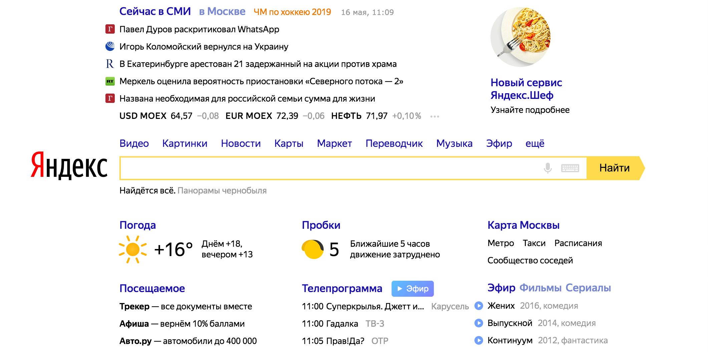Open Новый сервис Яндекс.Шеф link
This screenshot has width=708, height=352.
[x=526, y=89]
